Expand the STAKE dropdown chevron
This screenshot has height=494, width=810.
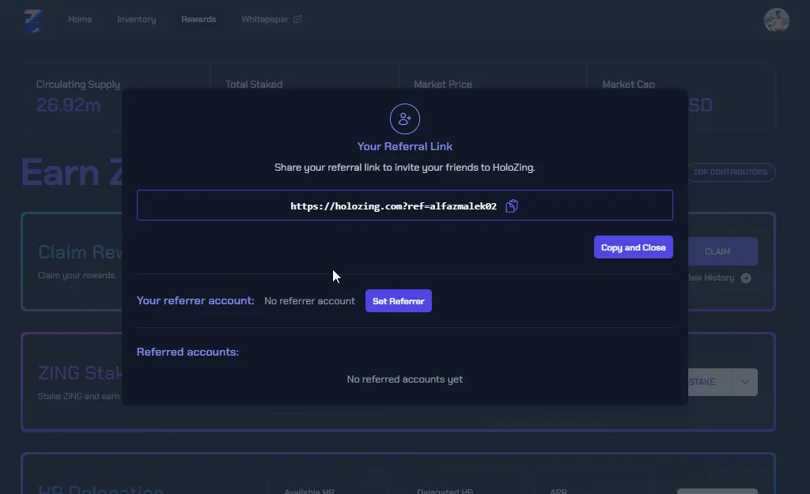point(745,382)
